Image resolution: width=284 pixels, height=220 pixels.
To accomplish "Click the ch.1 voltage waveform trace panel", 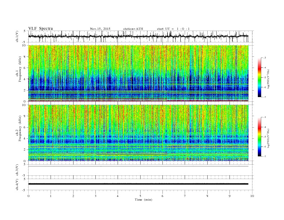I will click(141, 36).
